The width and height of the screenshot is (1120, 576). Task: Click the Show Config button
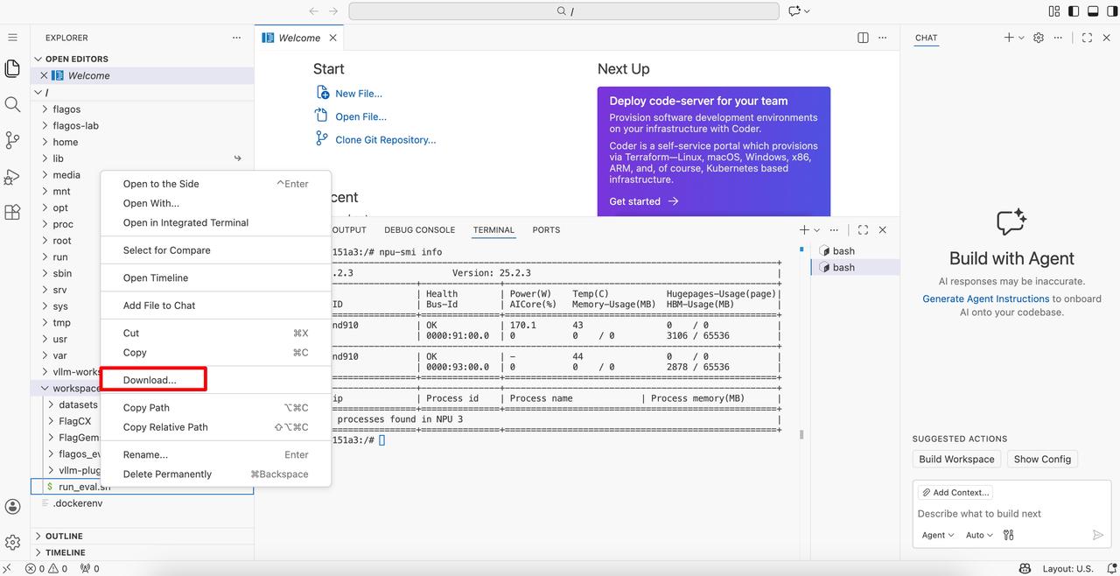point(1042,459)
